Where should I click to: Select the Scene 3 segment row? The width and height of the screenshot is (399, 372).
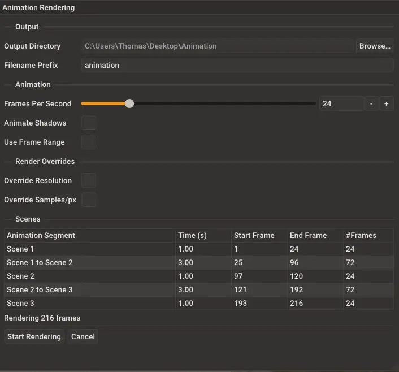(199, 303)
